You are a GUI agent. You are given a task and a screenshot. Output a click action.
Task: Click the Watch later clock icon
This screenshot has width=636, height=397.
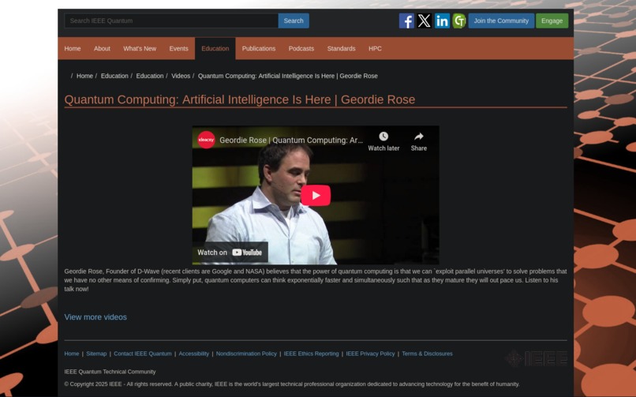[383, 137]
